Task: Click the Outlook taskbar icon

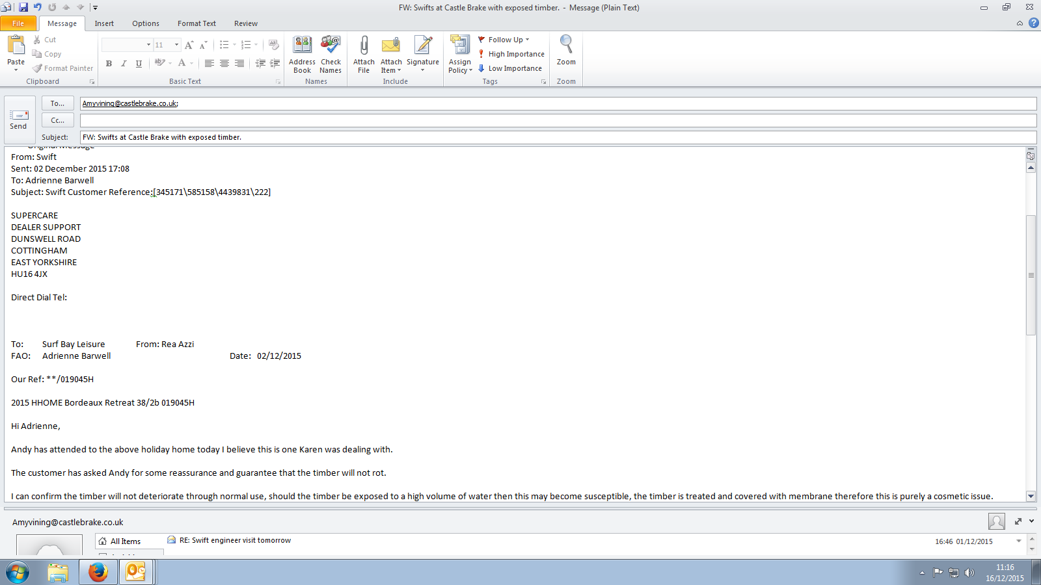Action: pos(136,572)
